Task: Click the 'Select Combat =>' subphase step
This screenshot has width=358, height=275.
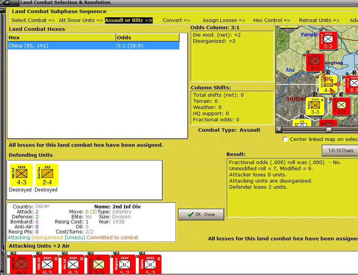Action: (33, 20)
